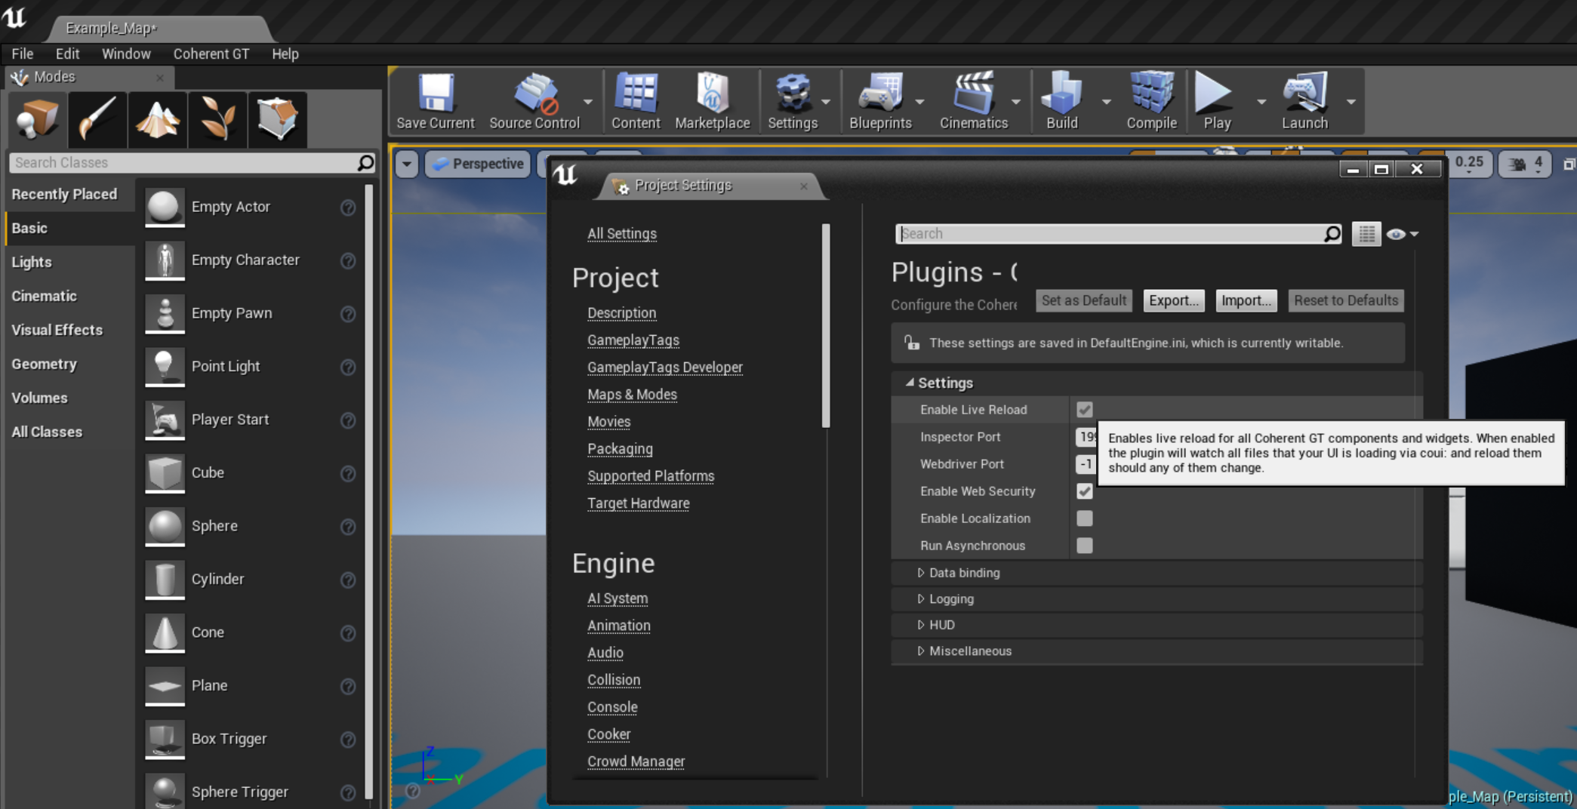1577x809 pixels.
Task: Click the Perspective viewport button
Action: tap(479, 164)
